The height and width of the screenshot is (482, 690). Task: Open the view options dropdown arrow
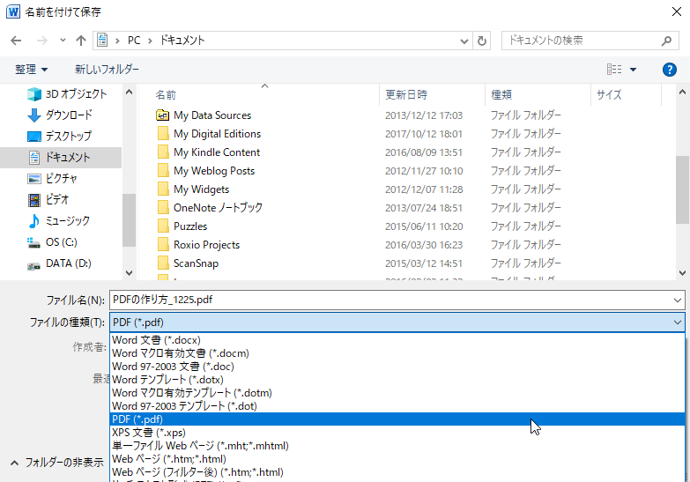[x=633, y=70]
